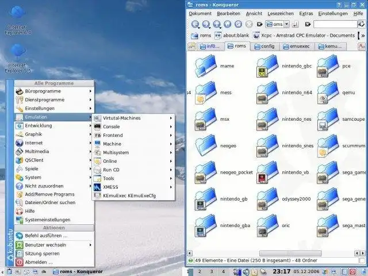Click the taskbar clock showing 23:17
Viewport: 368px width, 276px height.
click(281, 272)
